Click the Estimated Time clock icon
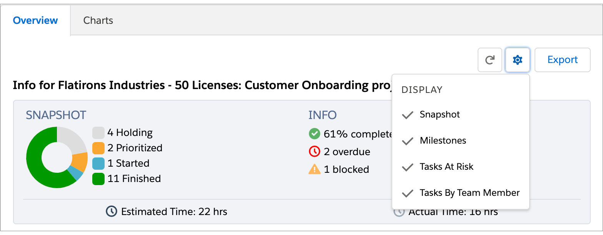This screenshot has width=603, height=235. (112, 211)
